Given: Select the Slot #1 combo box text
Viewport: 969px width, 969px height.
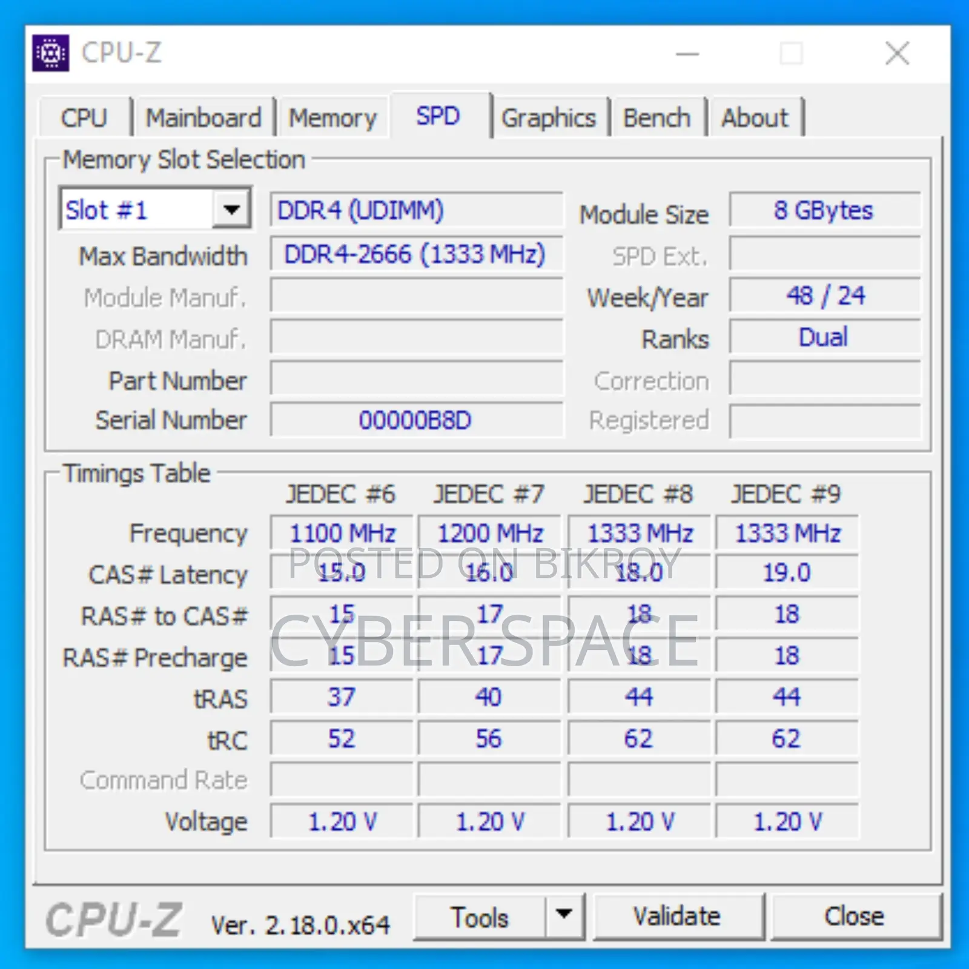Looking at the screenshot, I should click(x=107, y=210).
